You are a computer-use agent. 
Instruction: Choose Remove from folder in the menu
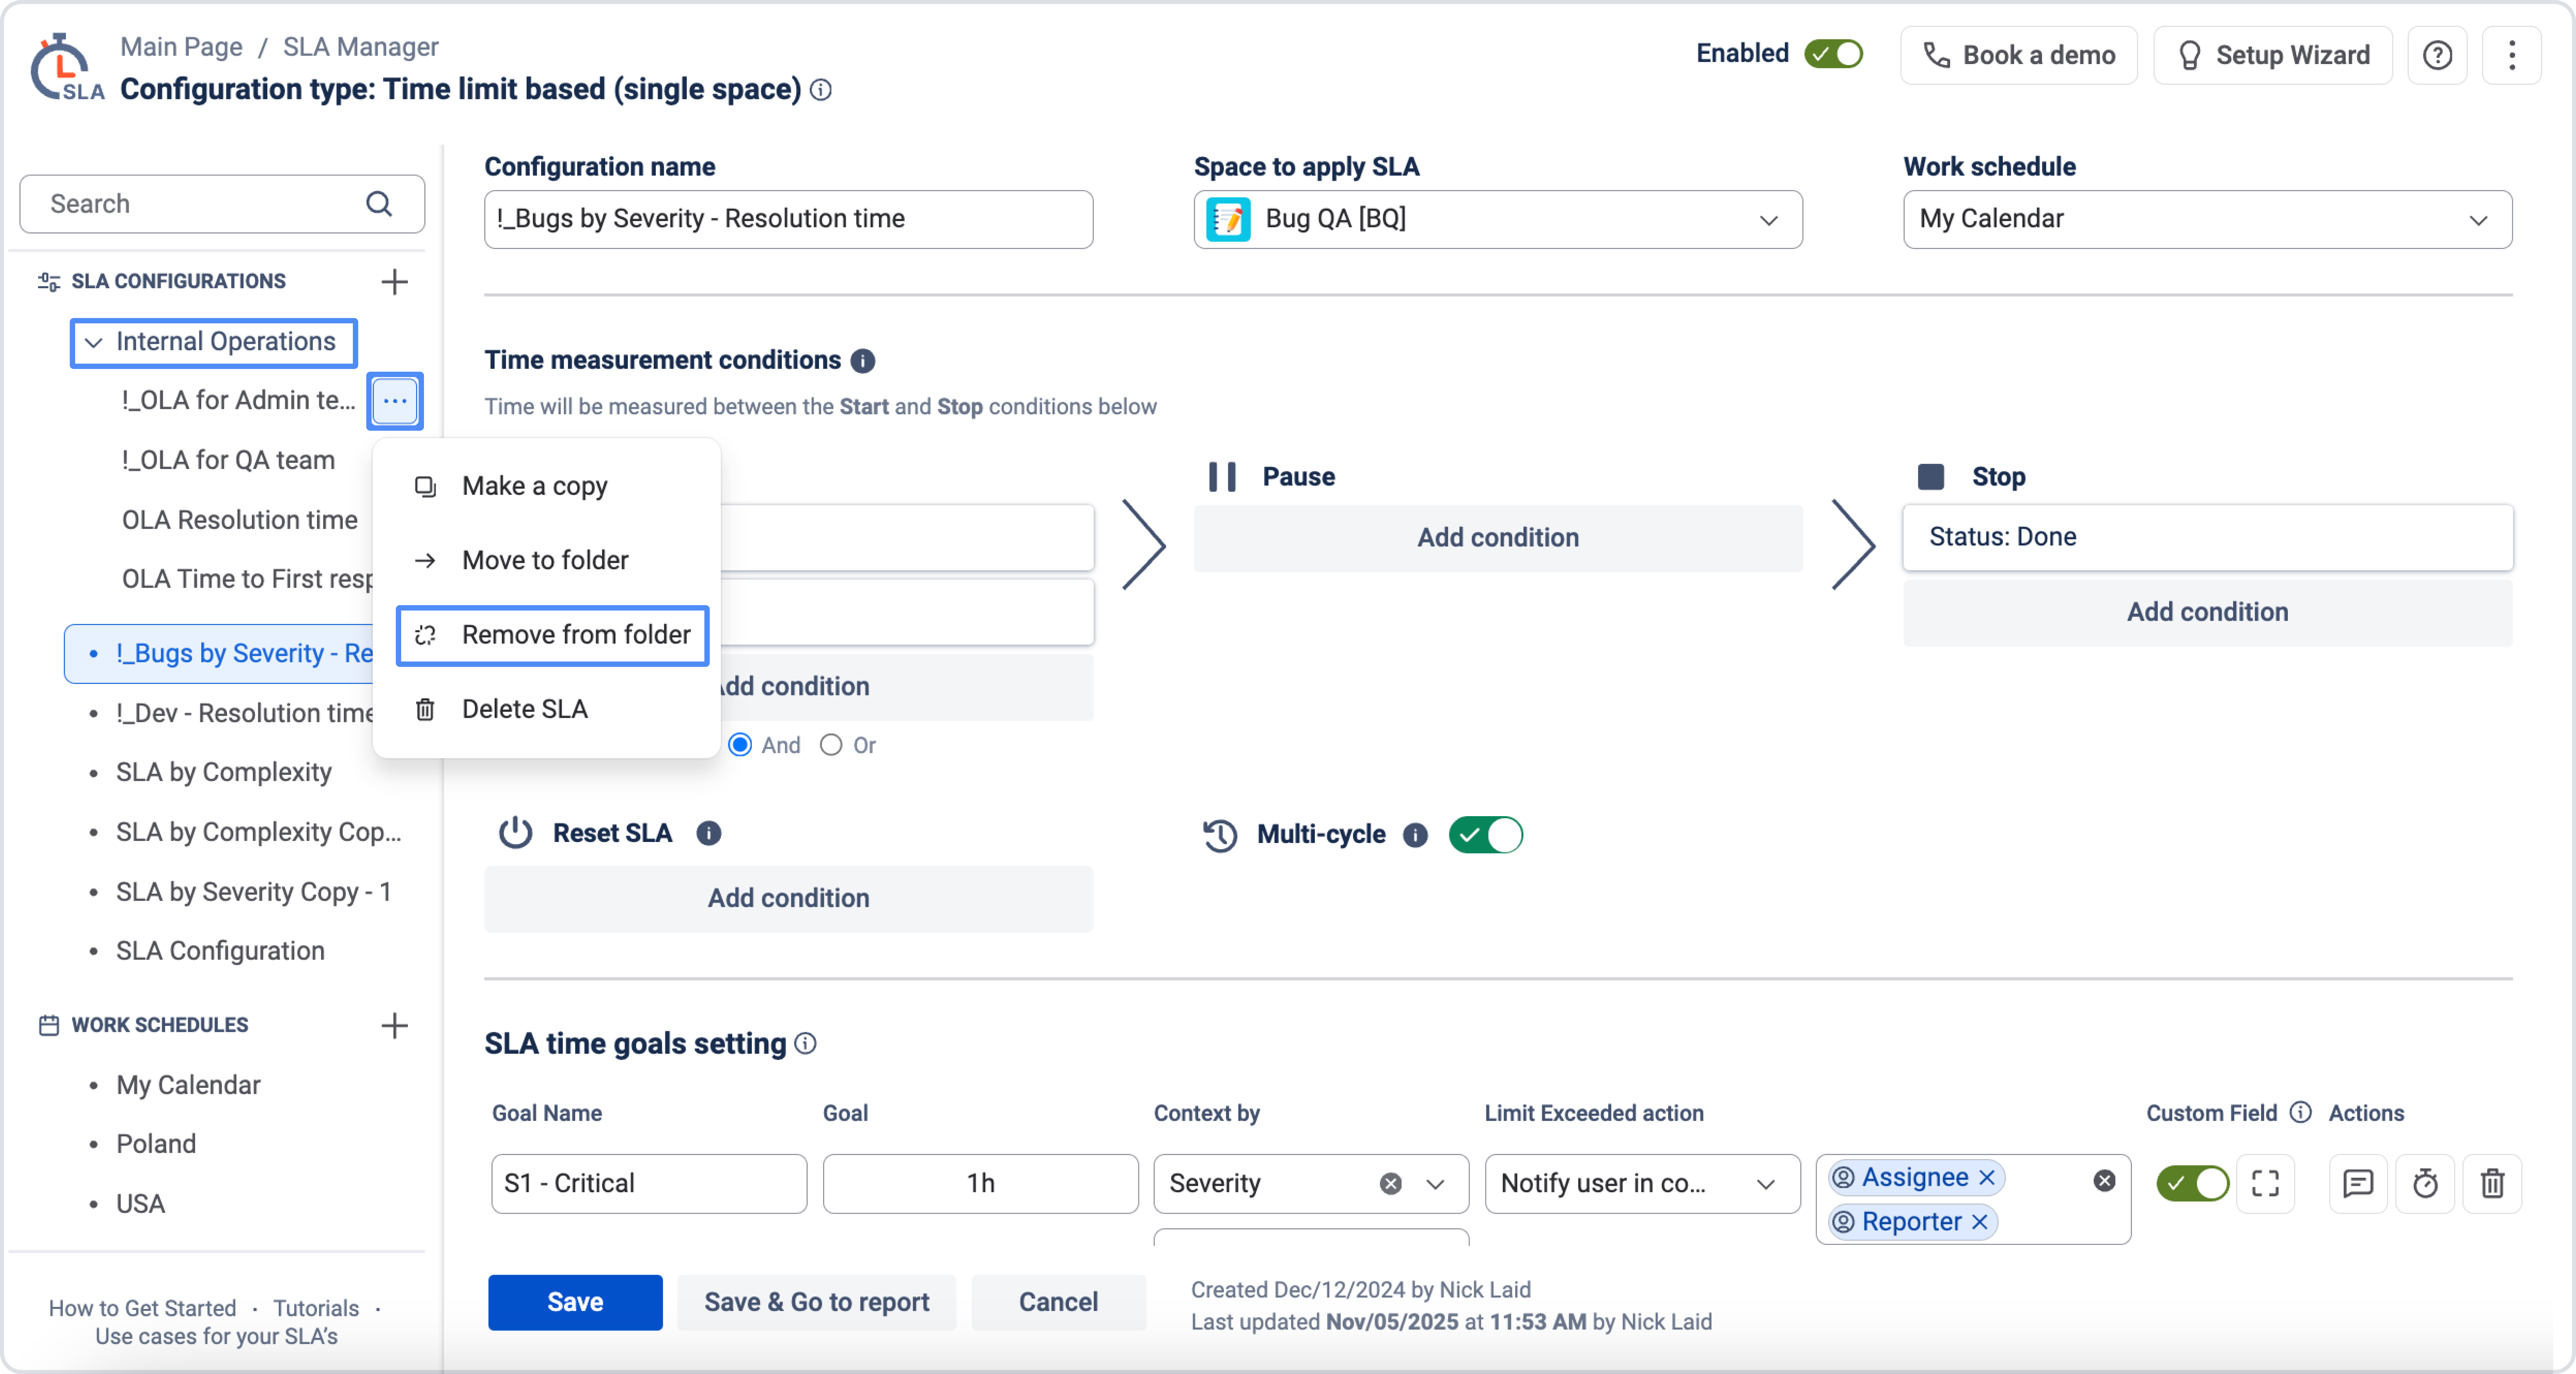pyautogui.click(x=552, y=636)
